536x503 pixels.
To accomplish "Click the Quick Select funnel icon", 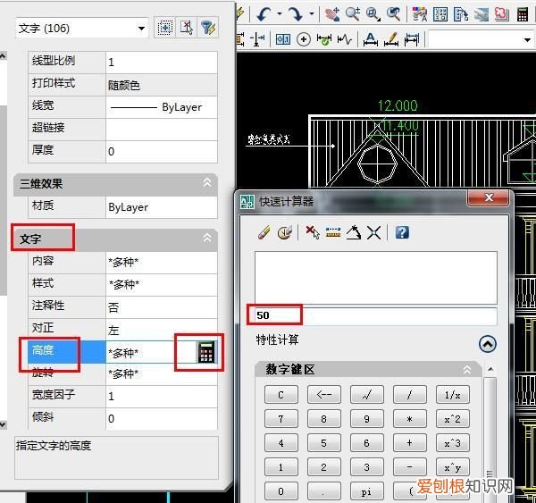I will (208, 28).
